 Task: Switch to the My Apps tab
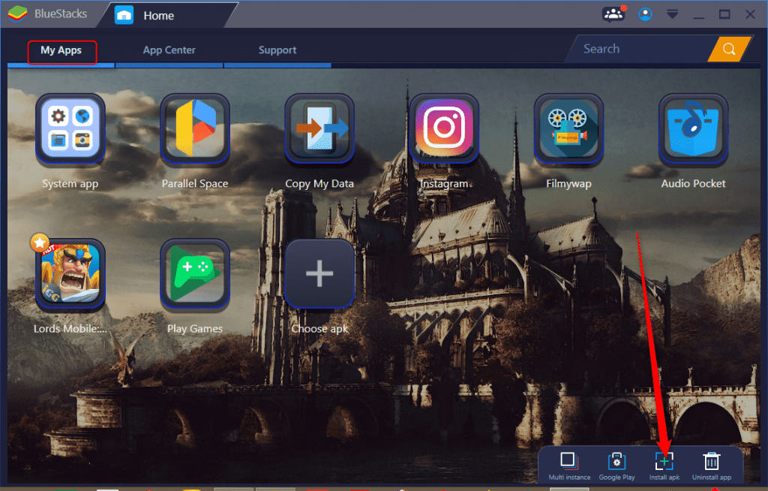pyautogui.click(x=61, y=50)
